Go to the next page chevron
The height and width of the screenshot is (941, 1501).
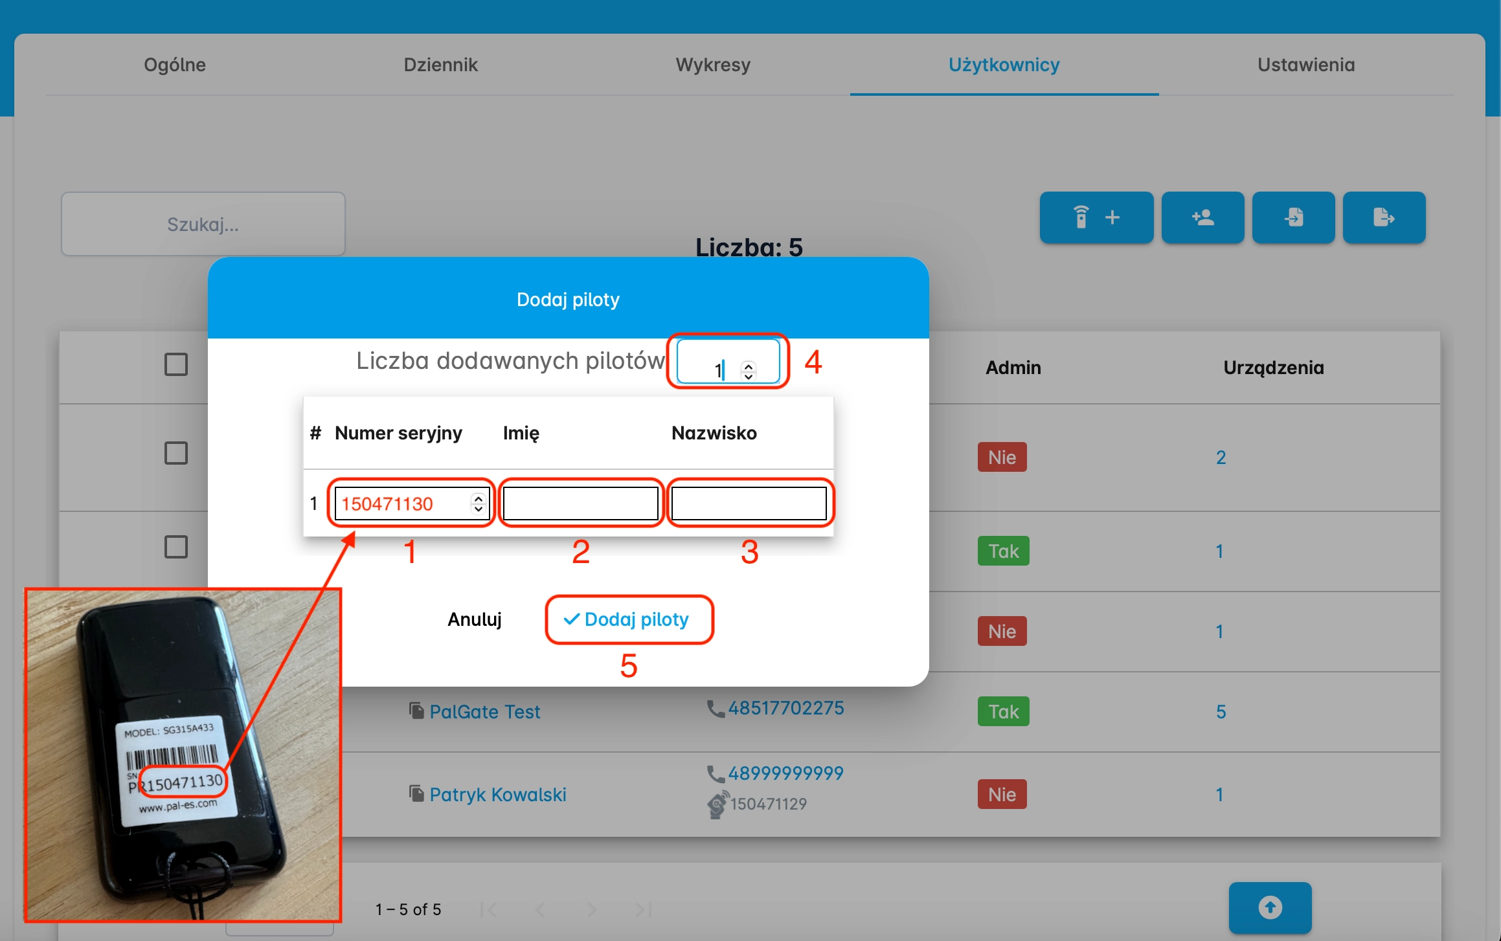click(592, 910)
